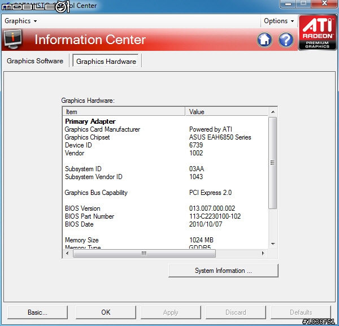This screenshot has height=326, width=339.
Task: Click the value 113-C2230100-102
Action: click(215, 216)
